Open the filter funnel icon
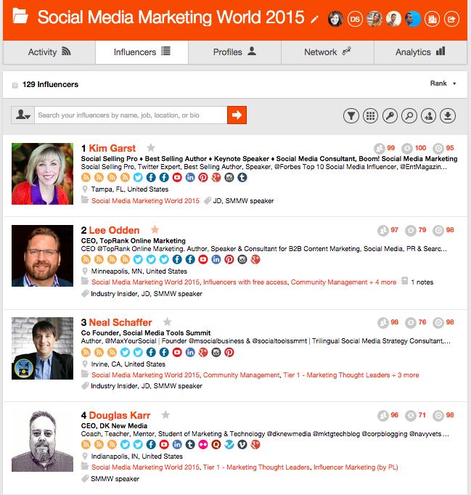This screenshot has height=495, width=471. tap(351, 116)
